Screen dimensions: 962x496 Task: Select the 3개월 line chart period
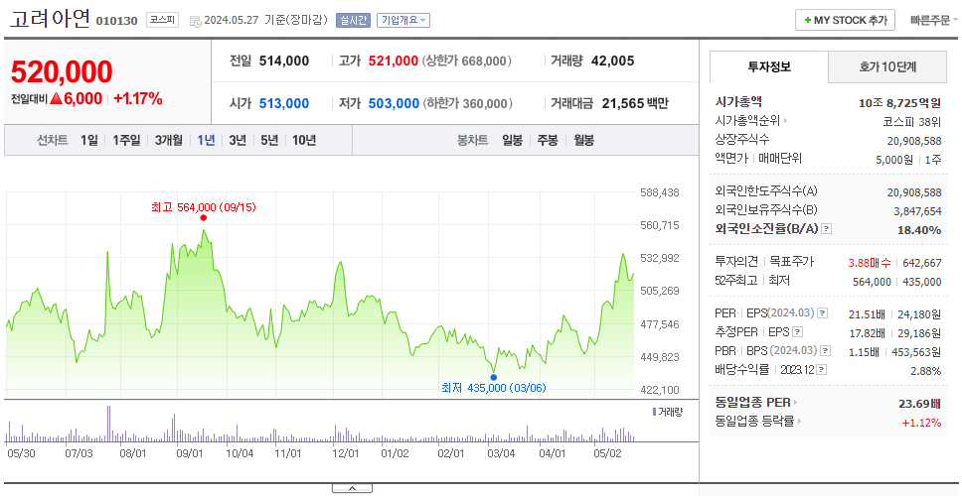coord(169,140)
